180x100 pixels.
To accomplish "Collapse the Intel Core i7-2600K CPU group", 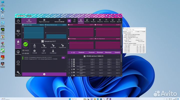I will pyautogui.click(x=118, y=56).
